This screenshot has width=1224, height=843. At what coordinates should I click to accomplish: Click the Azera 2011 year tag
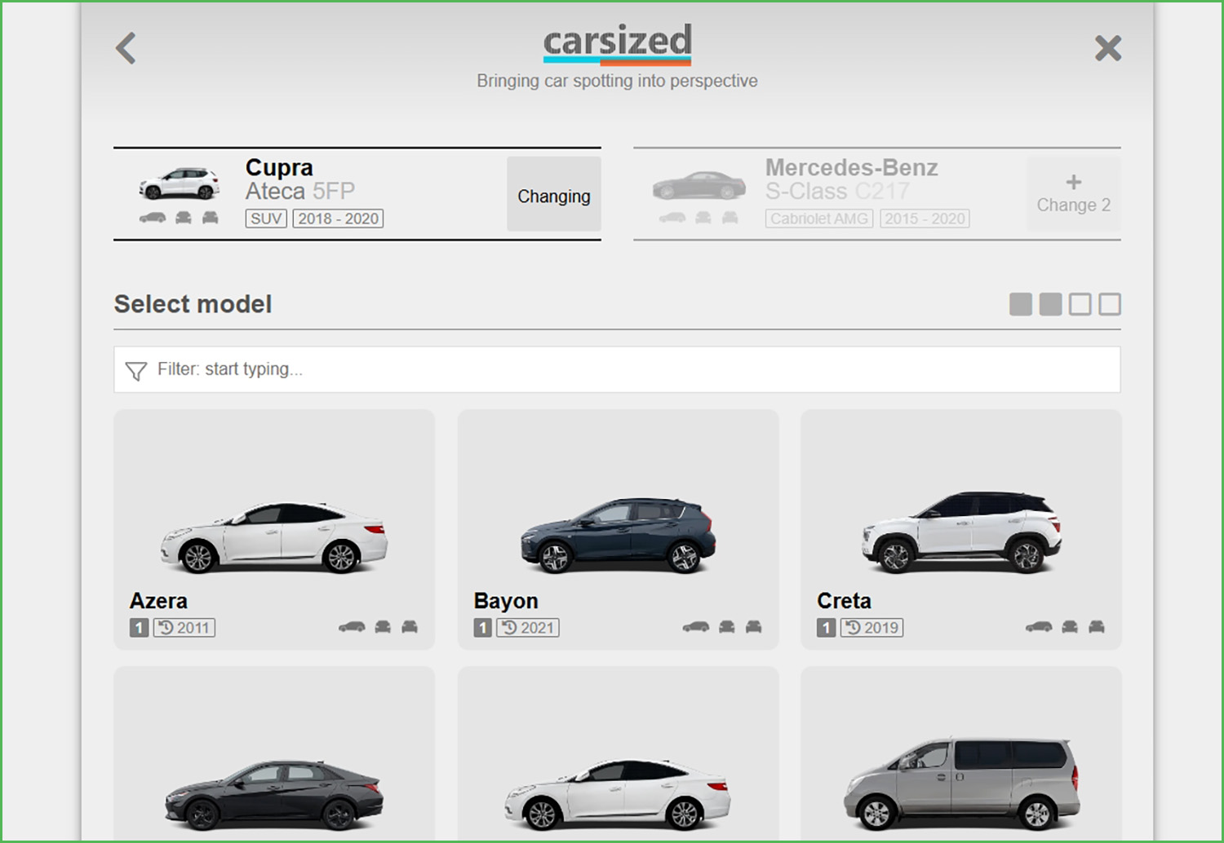(x=184, y=628)
